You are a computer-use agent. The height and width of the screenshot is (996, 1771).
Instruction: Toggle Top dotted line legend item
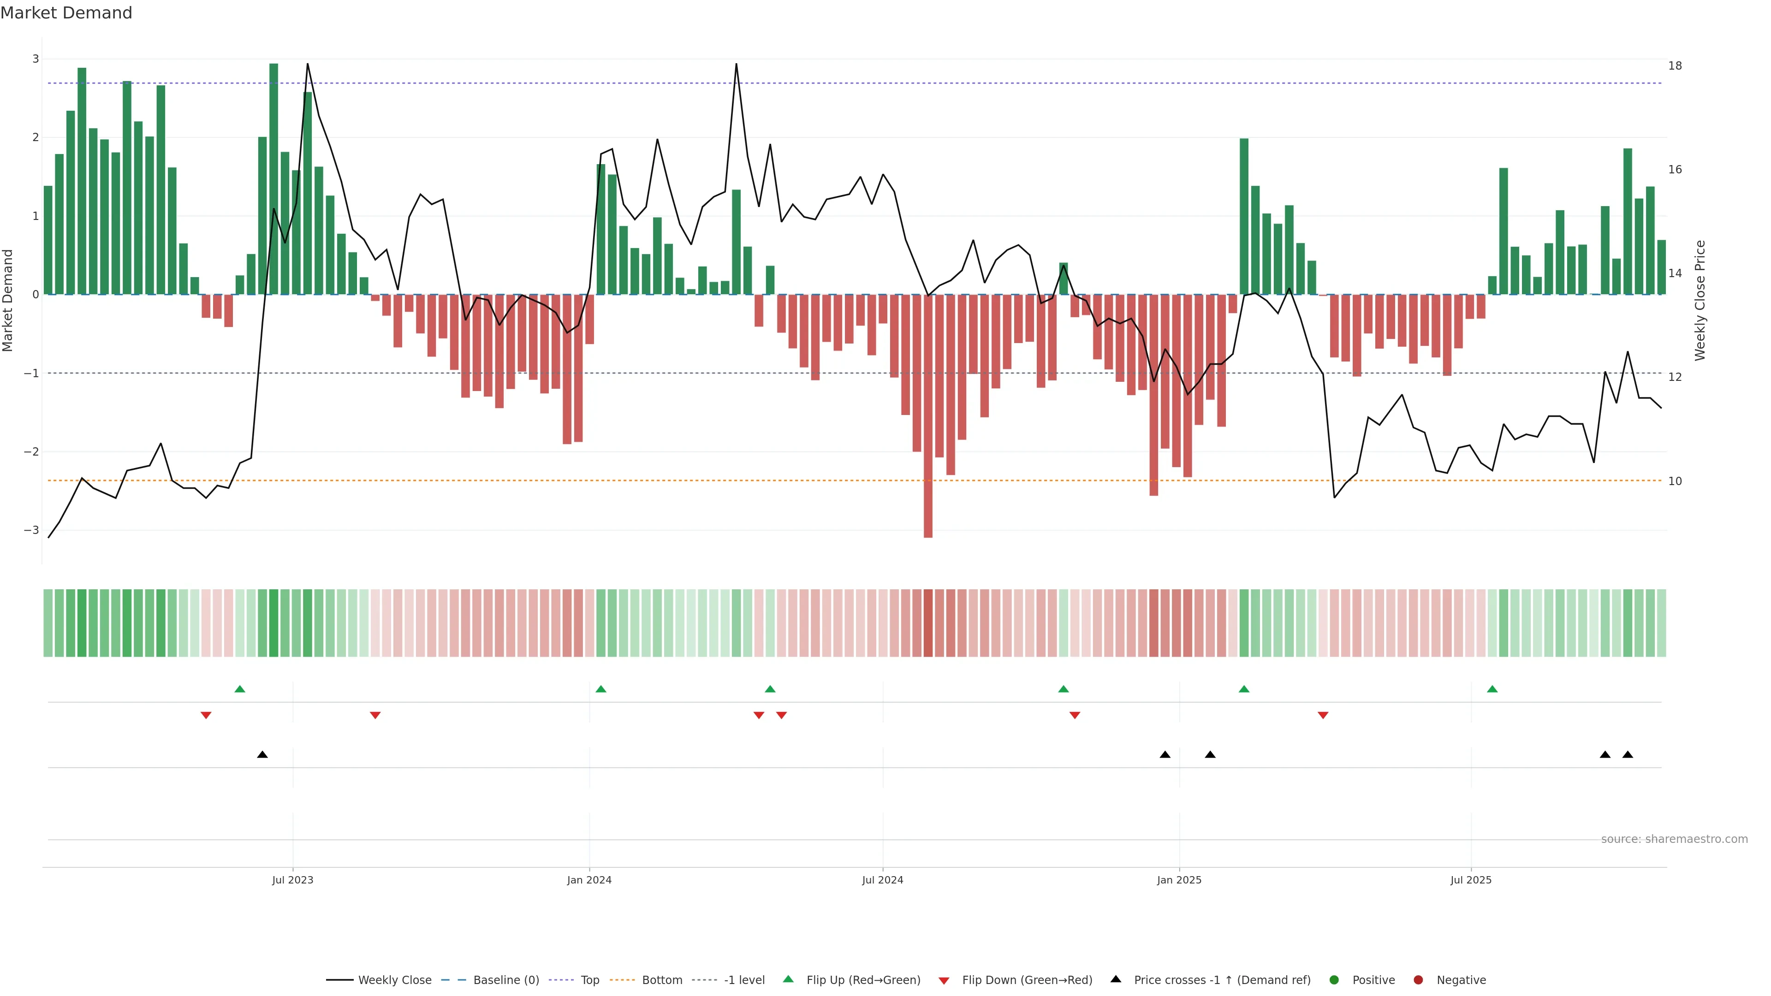click(x=589, y=979)
